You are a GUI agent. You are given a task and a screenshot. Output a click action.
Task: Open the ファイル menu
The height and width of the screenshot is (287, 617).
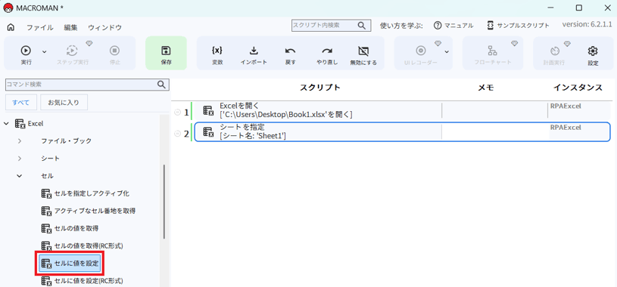coord(39,27)
